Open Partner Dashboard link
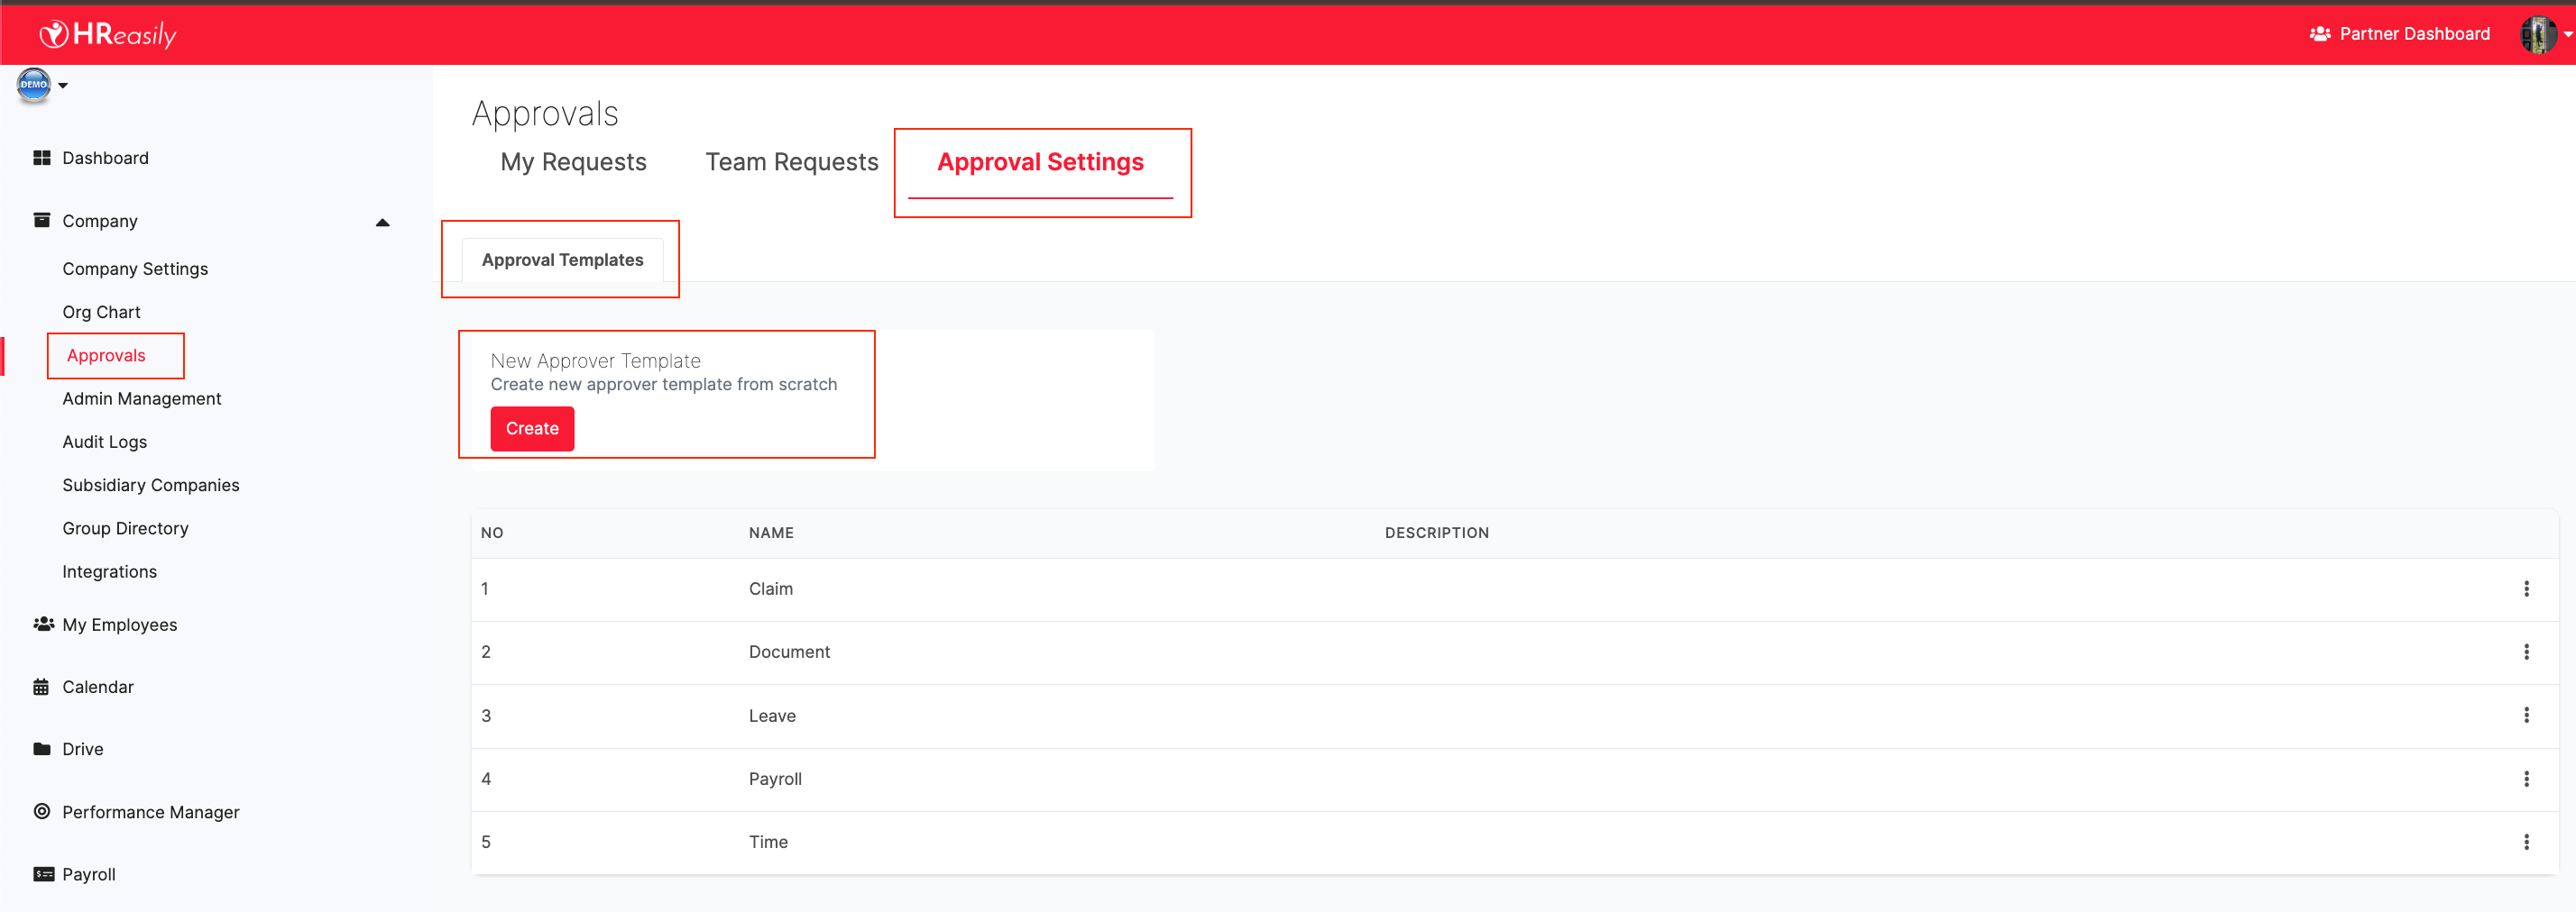Screen dimensions: 2576x912 coord(2414,34)
